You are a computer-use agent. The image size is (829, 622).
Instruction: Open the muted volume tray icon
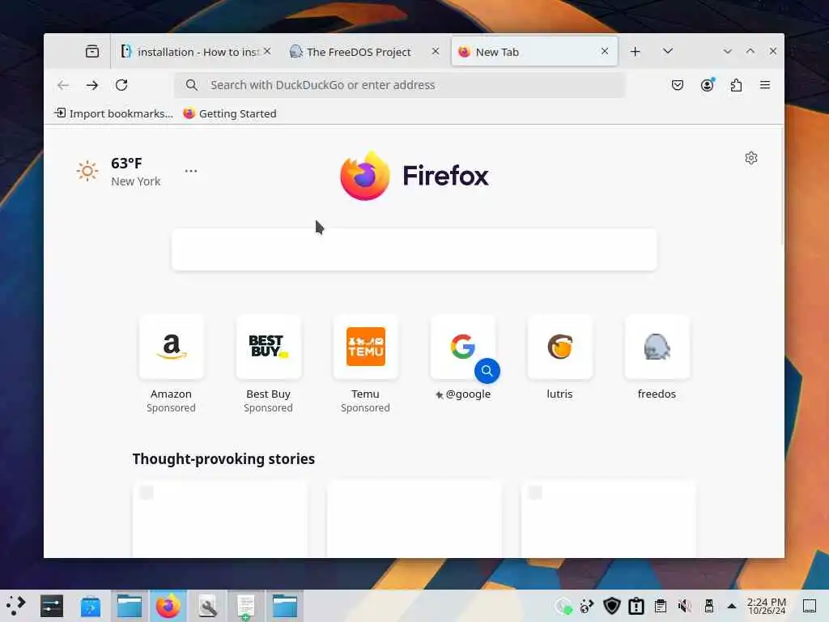685,606
